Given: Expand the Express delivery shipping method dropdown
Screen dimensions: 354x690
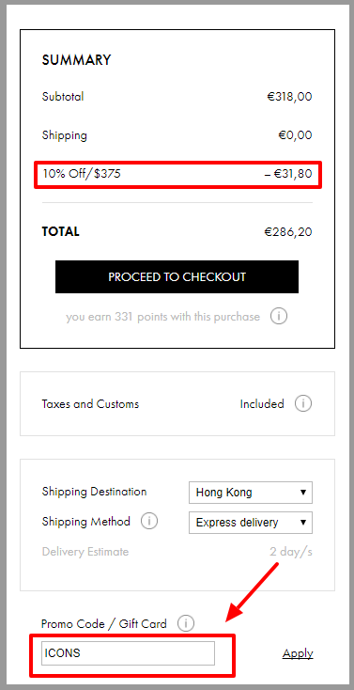Looking at the screenshot, I should [251, 523].
